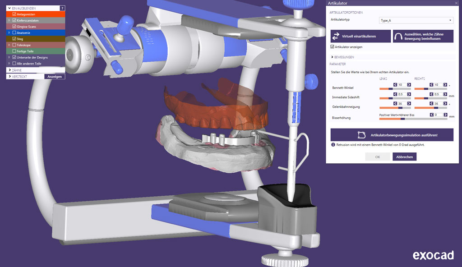Close the Artikulator panel

(x=456, y=3)
